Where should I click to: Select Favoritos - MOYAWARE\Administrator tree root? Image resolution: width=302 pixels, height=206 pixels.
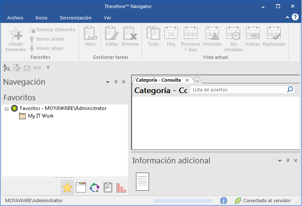(63, 108)
